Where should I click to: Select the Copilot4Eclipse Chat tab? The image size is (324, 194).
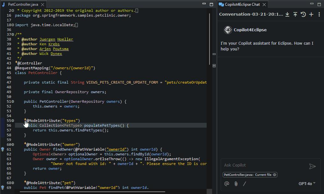tap(242, 4)
